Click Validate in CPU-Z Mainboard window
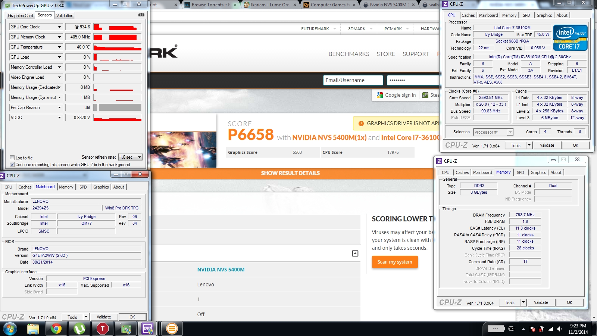The height and width of the screenshot is (336, 597). 104,317
